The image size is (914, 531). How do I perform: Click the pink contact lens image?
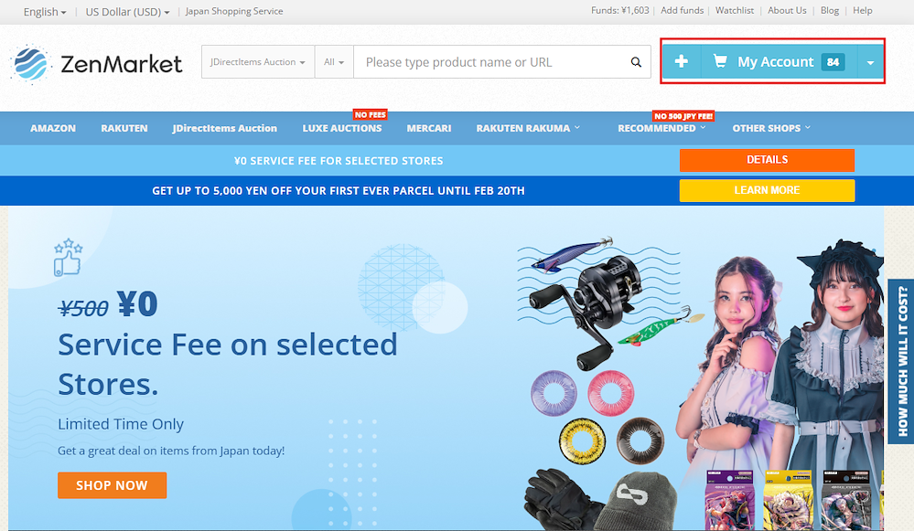tap(610, 393)
